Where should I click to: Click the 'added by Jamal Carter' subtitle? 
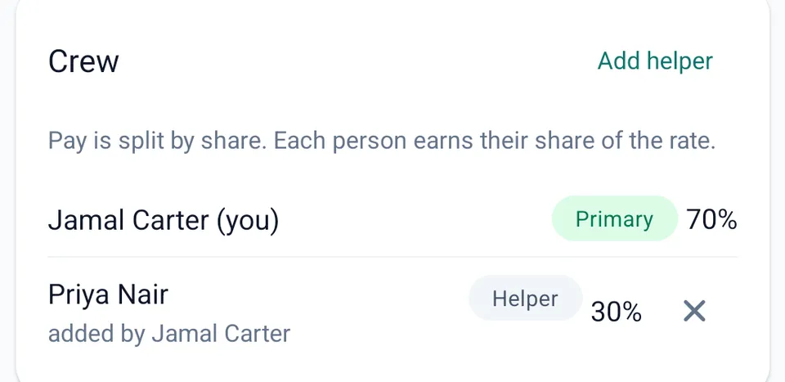[x=169, y=334]
